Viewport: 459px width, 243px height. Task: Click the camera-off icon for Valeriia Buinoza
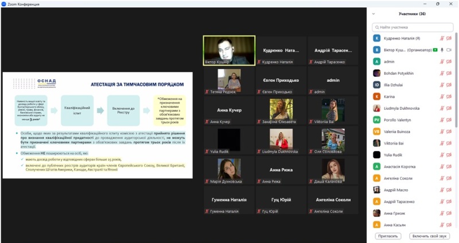point(449,132)
